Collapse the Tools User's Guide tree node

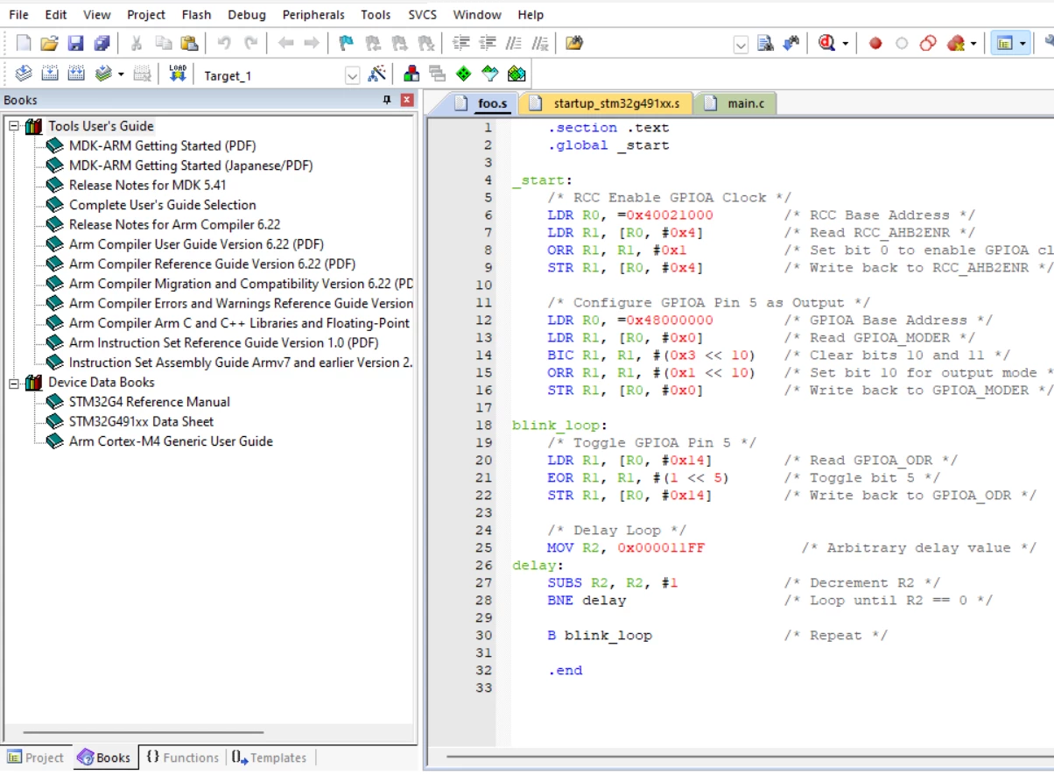pos(15,126)
